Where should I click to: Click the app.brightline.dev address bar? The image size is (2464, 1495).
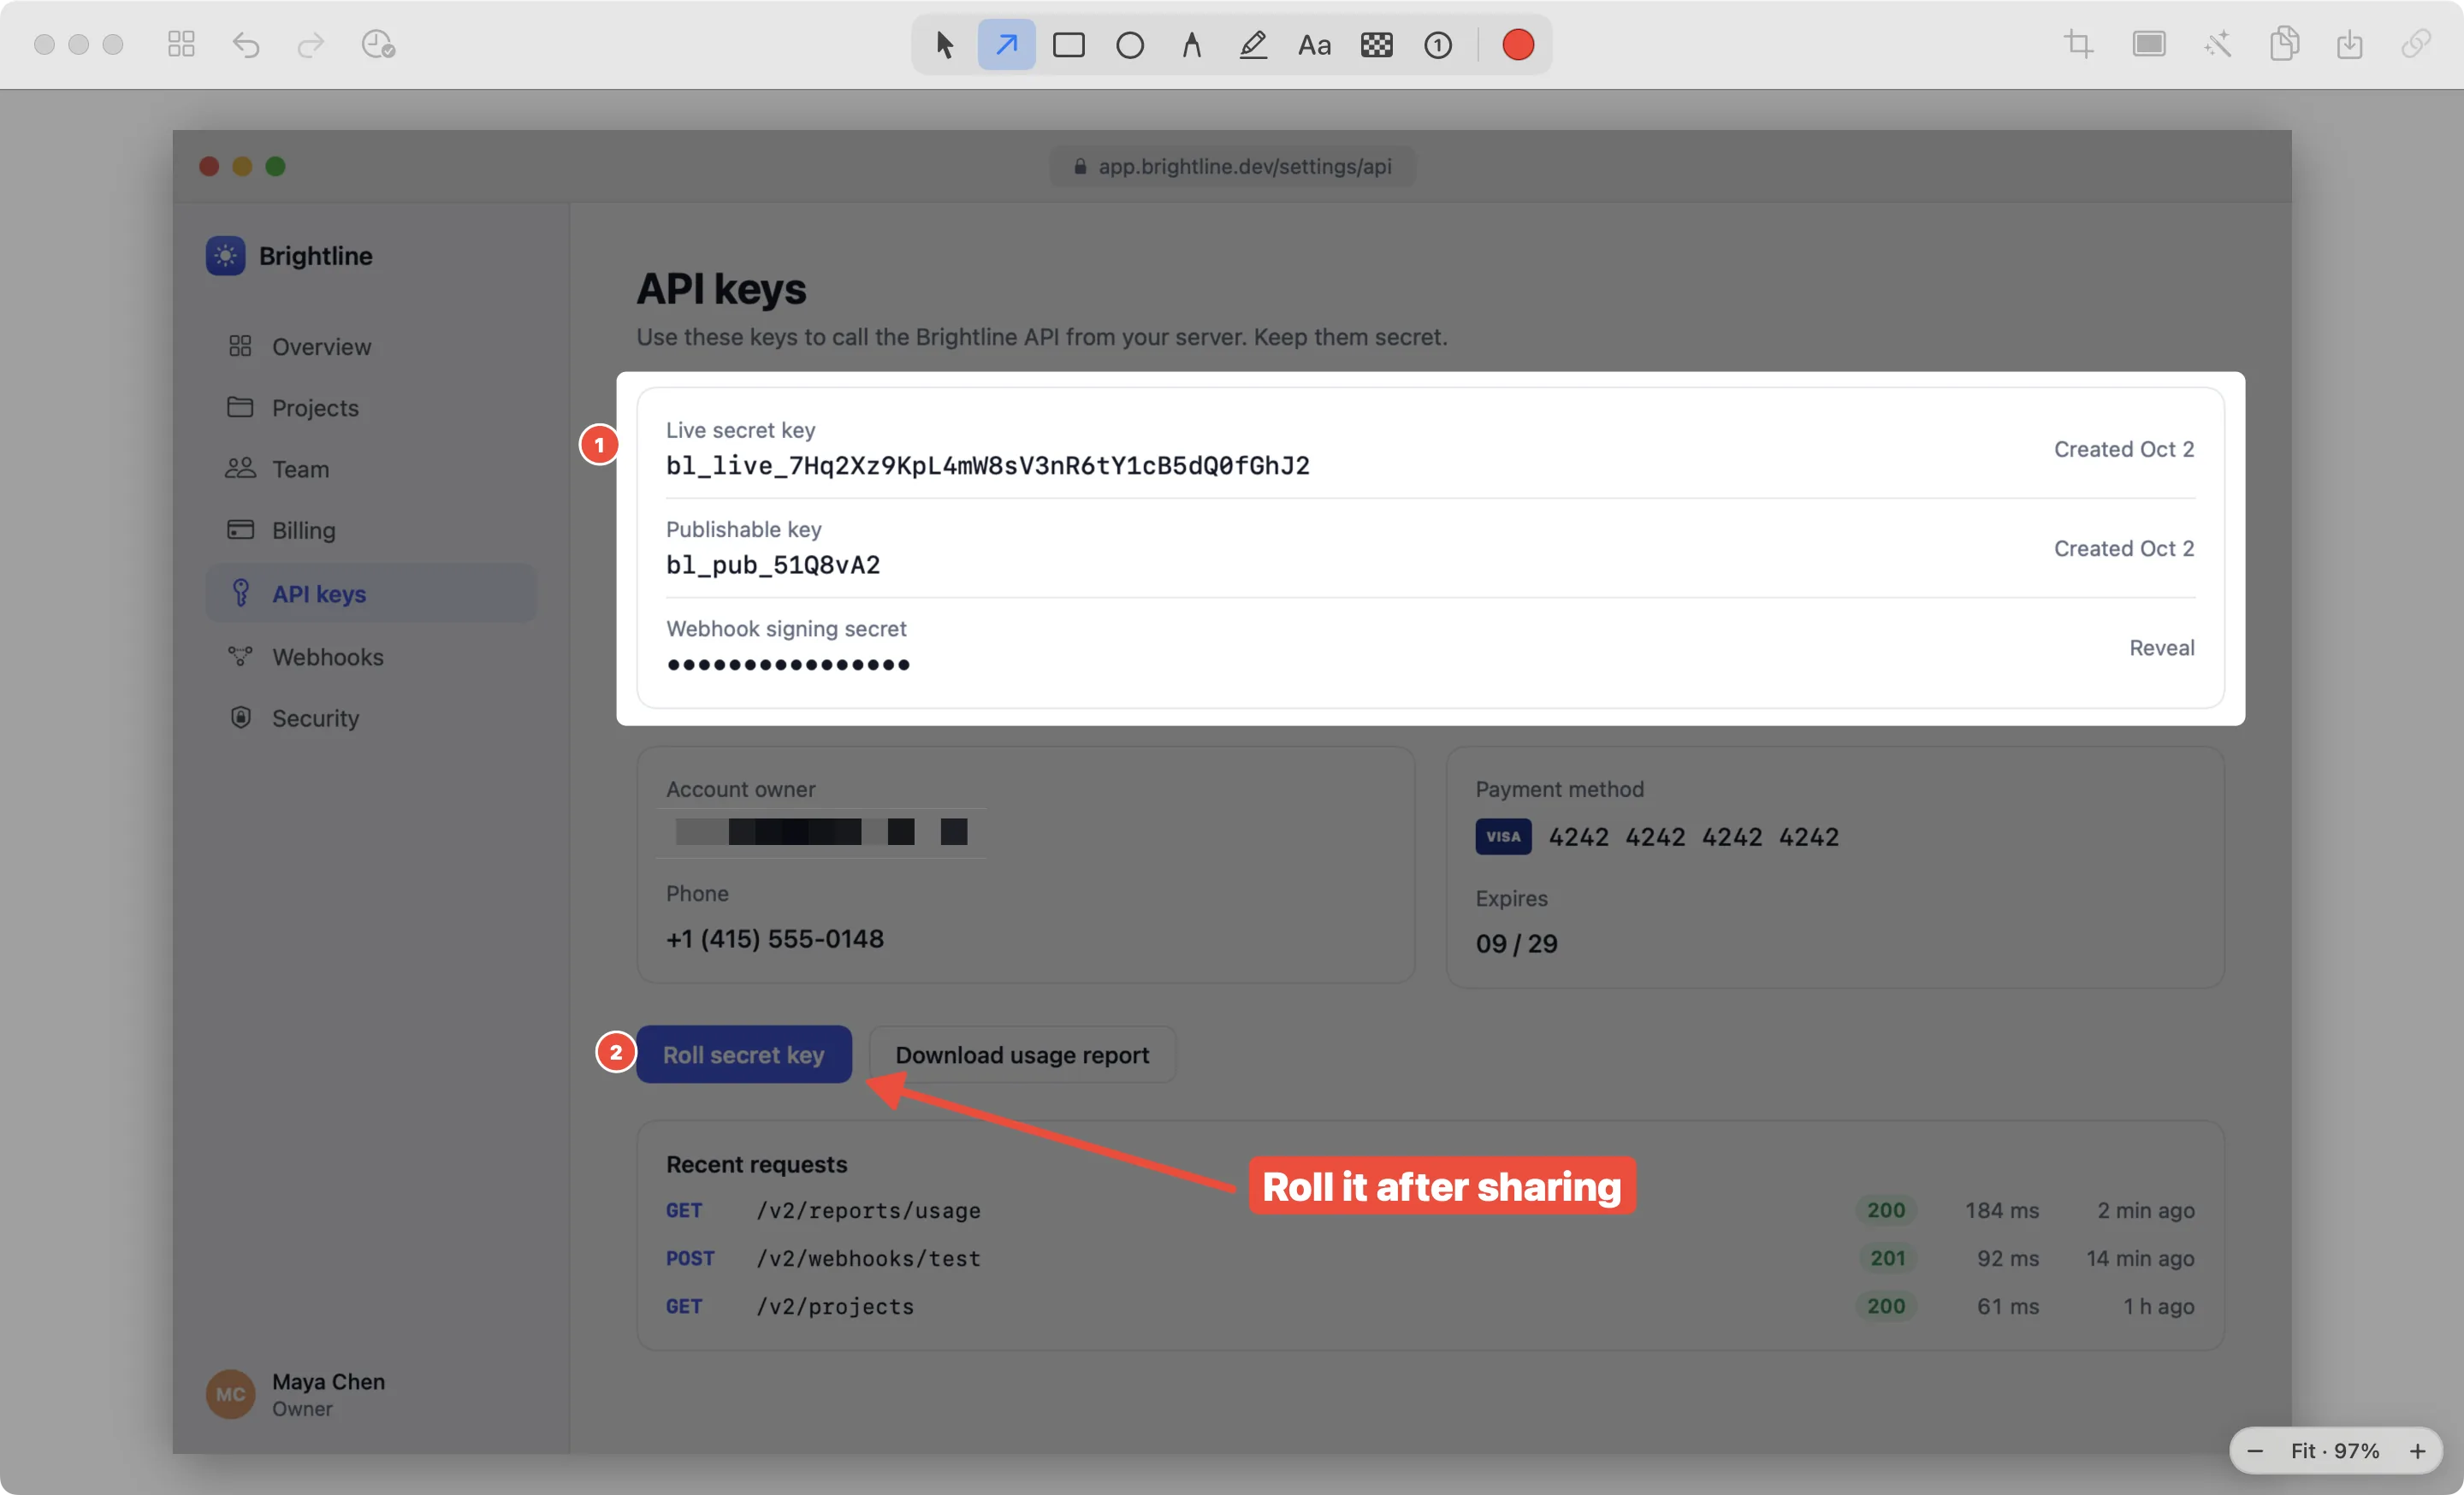pos(1233,166)
